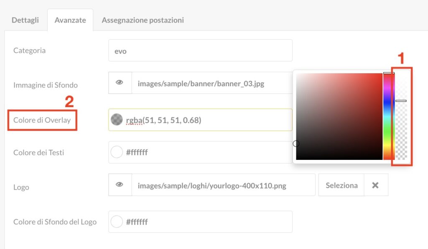
Task: Click the Colore dei Testi #ffffff field
Action: pos(200,152)
